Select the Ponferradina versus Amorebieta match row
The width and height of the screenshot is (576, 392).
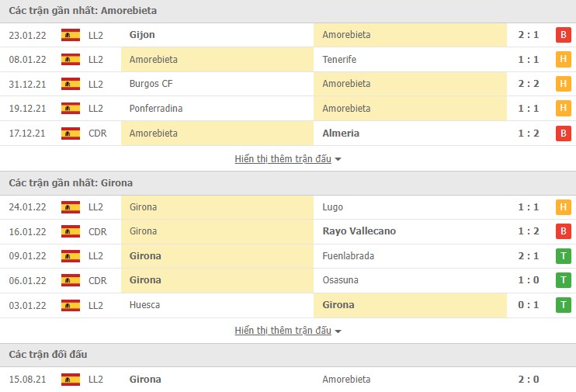(287, 109)
